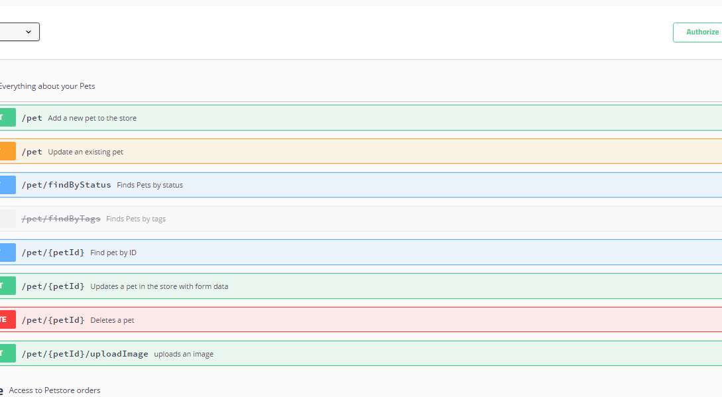Click the 'Find pet by ID' description
Image resolution: width=722 pixels, height=397 pixels.
[x=113, y=253]
